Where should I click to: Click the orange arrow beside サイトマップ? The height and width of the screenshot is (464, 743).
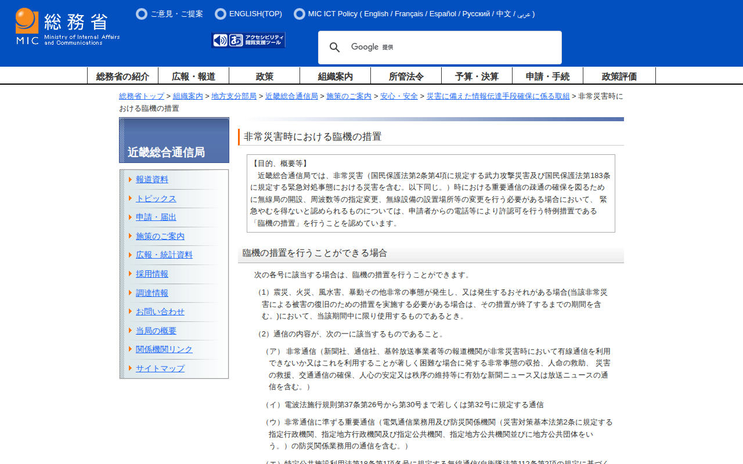[x=131, y=368]
